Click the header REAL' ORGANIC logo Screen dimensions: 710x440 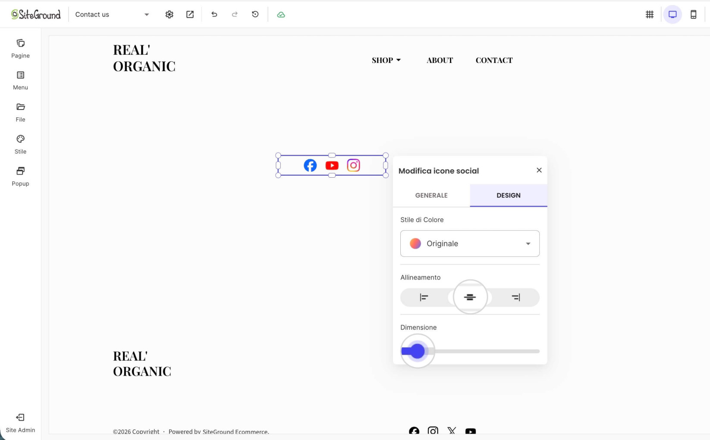pos(144,58)
